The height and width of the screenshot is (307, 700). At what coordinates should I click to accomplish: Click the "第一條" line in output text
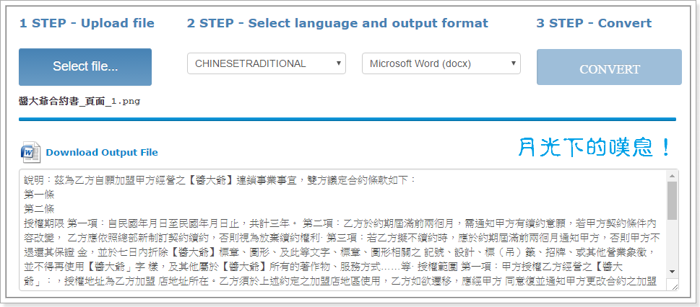39,194
